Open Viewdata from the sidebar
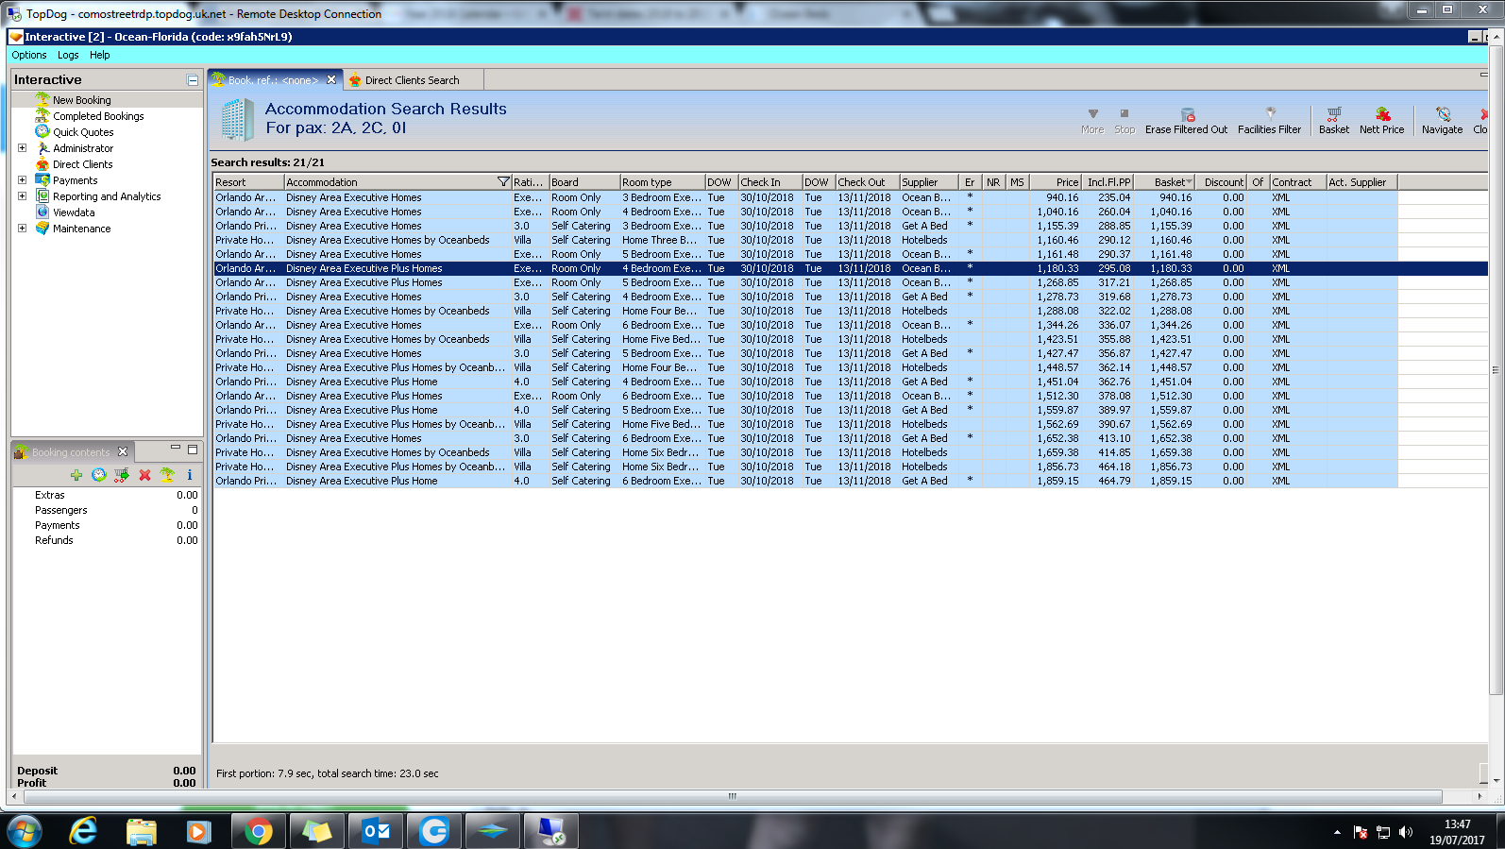The height and width of the screenshot is (849, 1505). pyautogui.click(x=74, y=212)
